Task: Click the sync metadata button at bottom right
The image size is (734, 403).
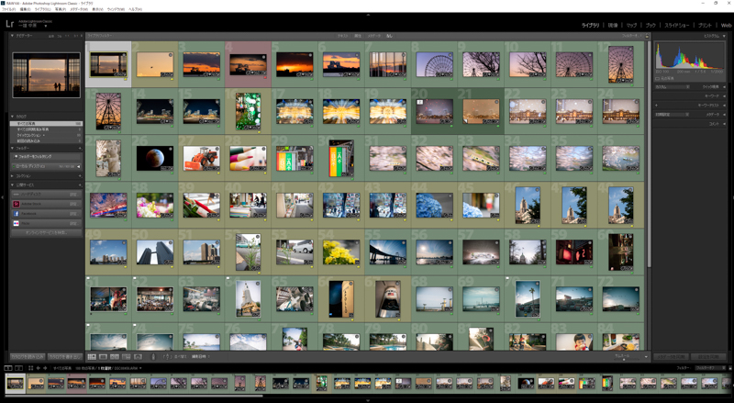Action: 672,356
